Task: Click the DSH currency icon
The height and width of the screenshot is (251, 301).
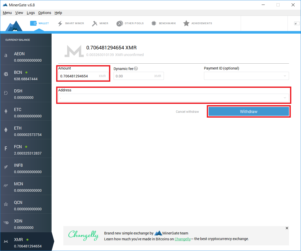Action: pos(6,93)
